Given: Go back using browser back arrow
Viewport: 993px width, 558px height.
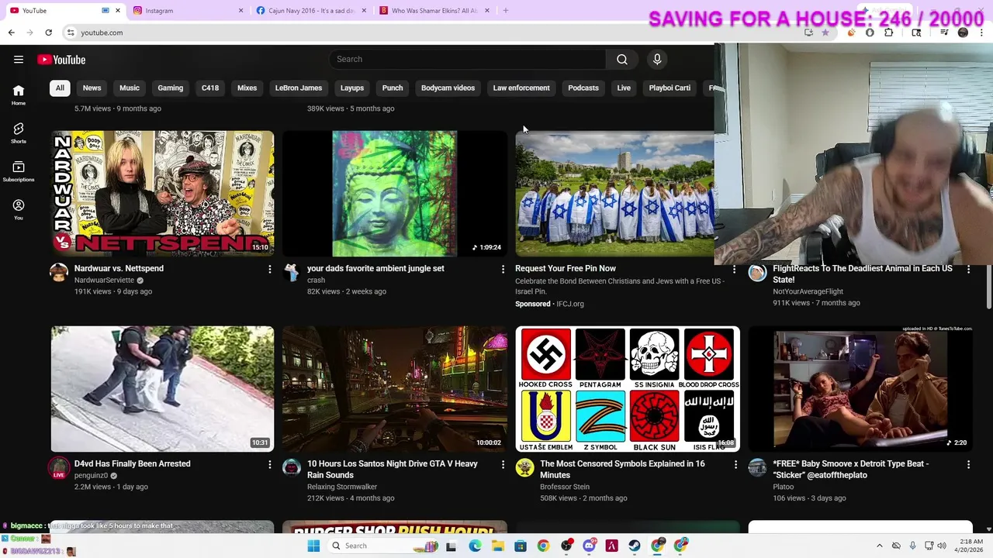Looking at the screenshot, I should pos(11,33).
